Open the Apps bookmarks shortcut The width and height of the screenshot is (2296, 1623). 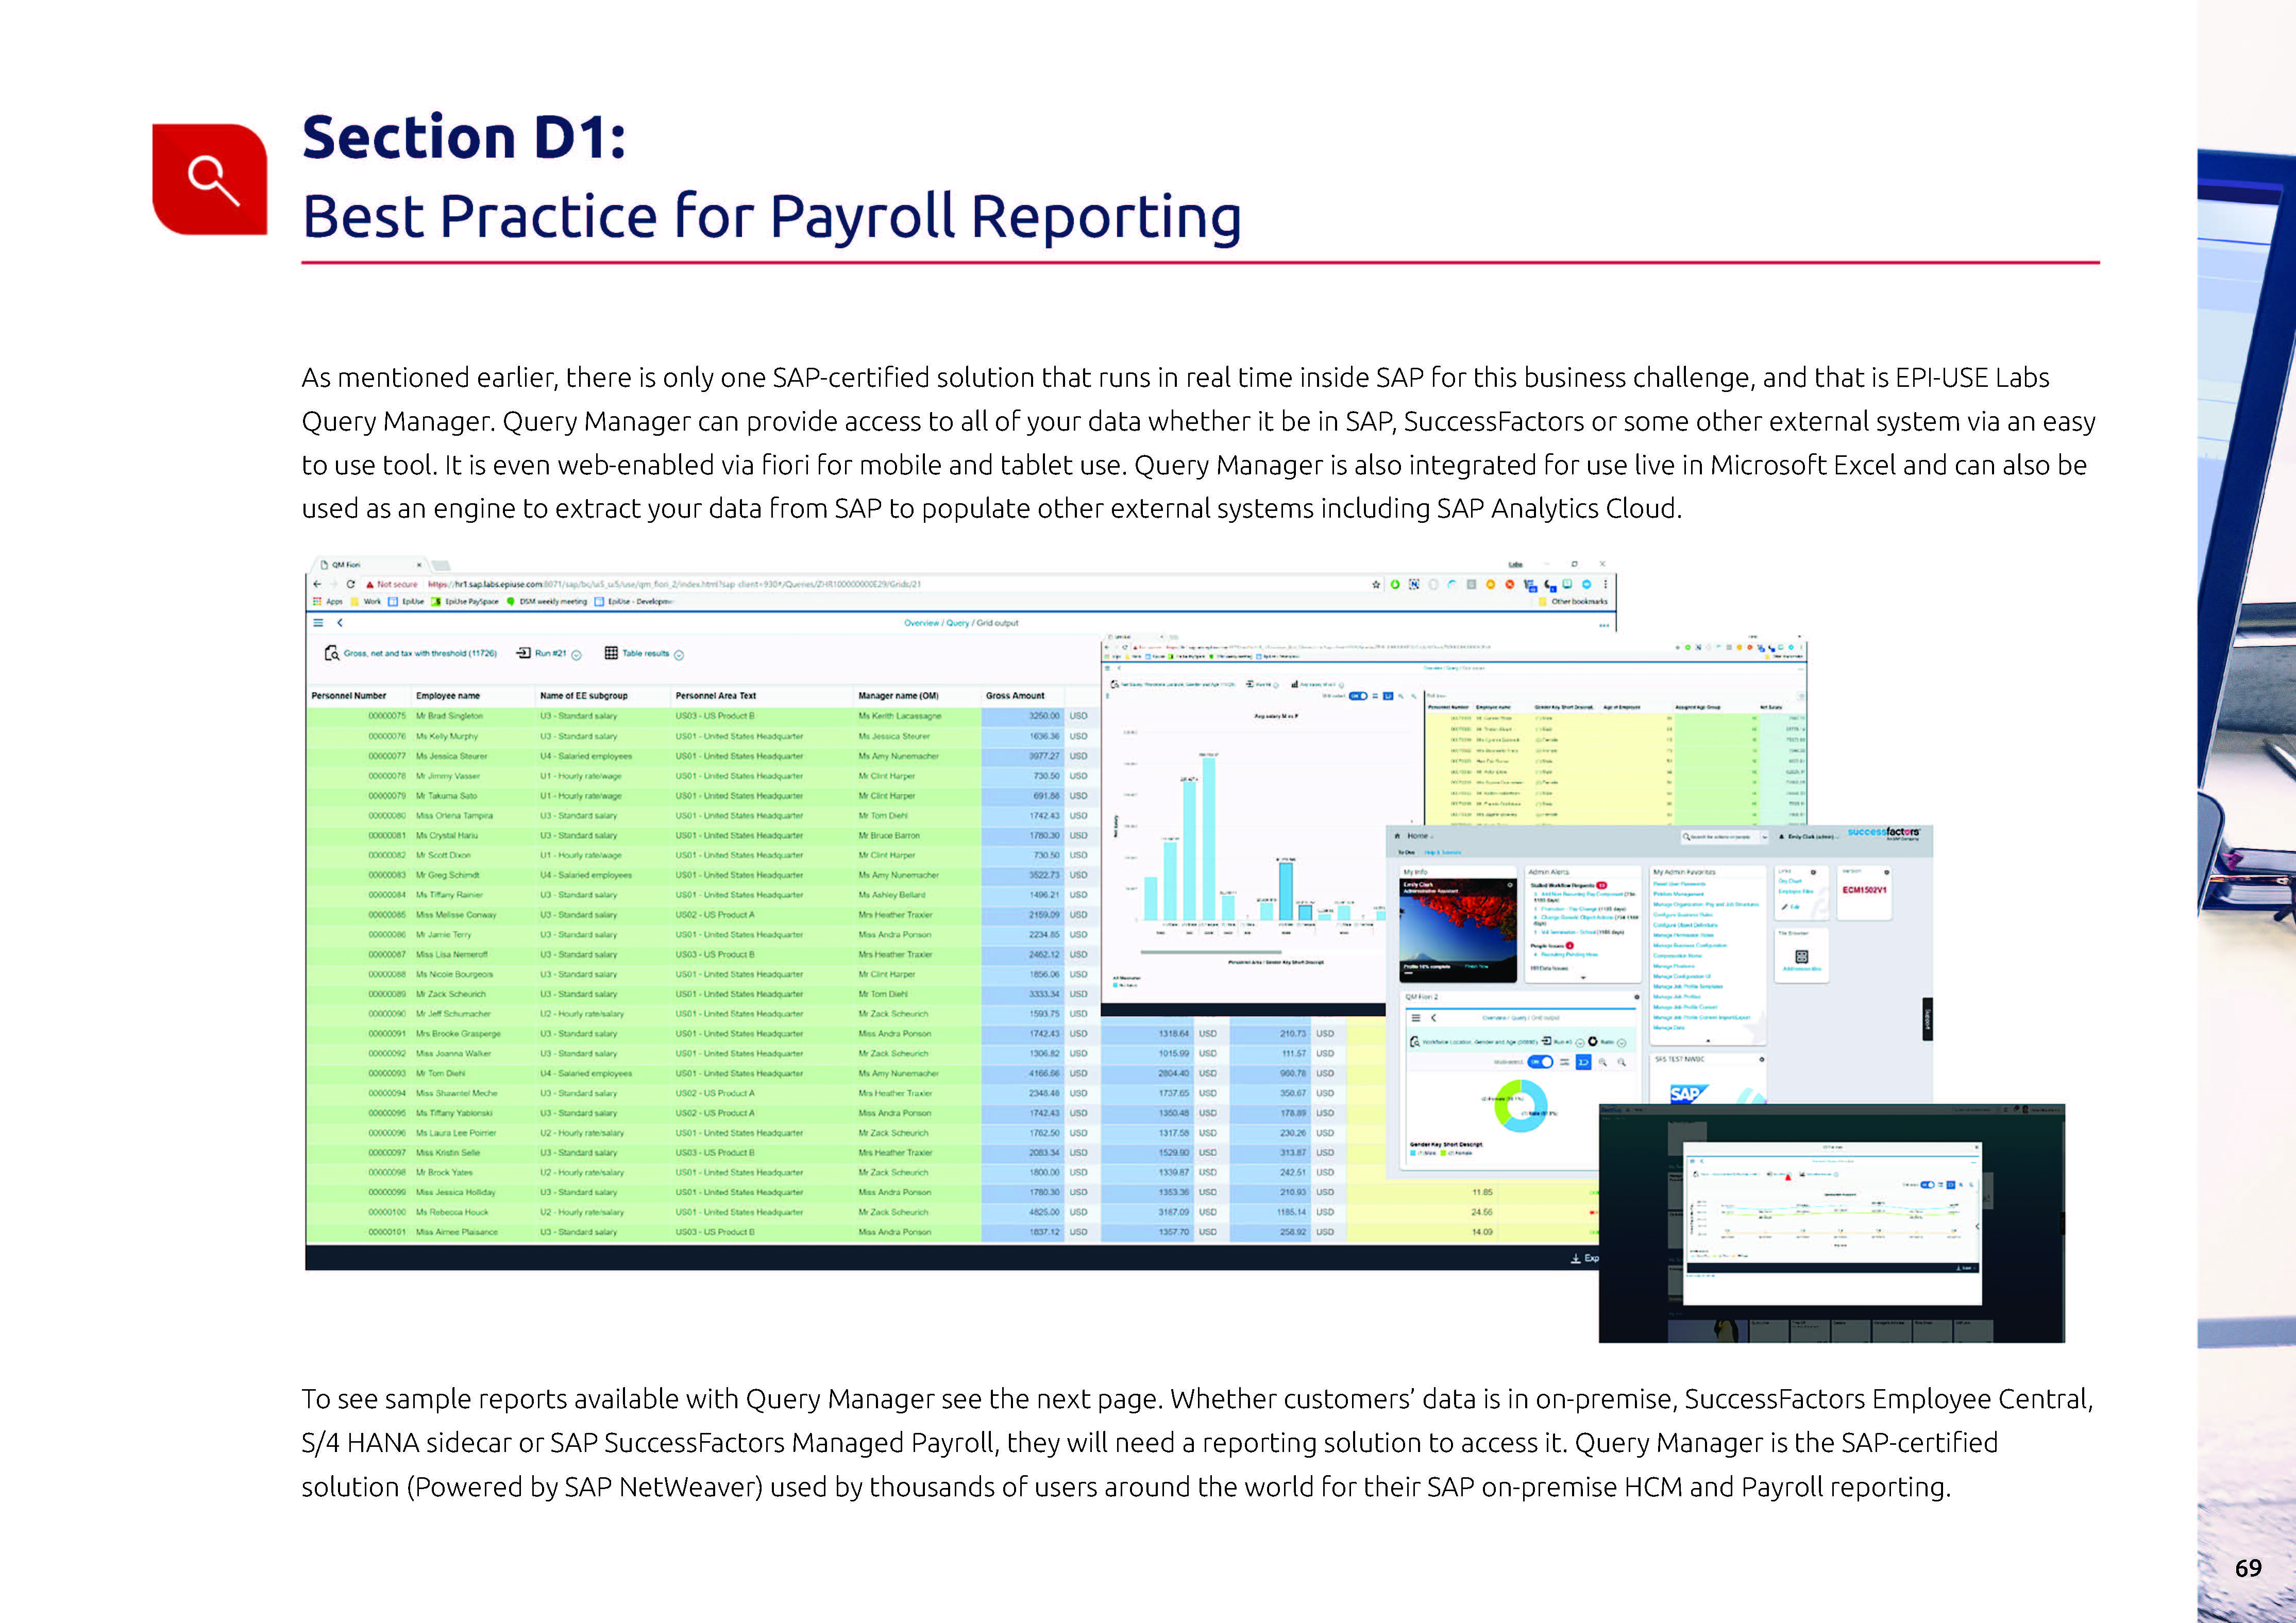pos(328,602)
